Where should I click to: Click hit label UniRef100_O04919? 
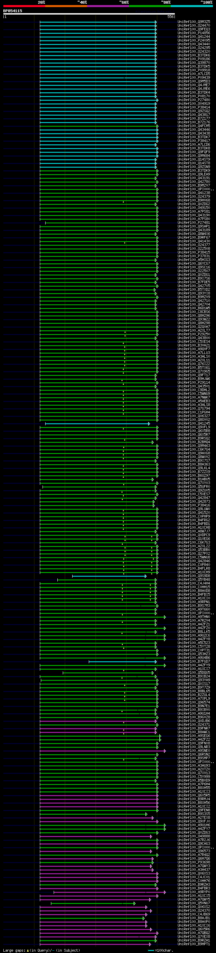click(194, 103)
